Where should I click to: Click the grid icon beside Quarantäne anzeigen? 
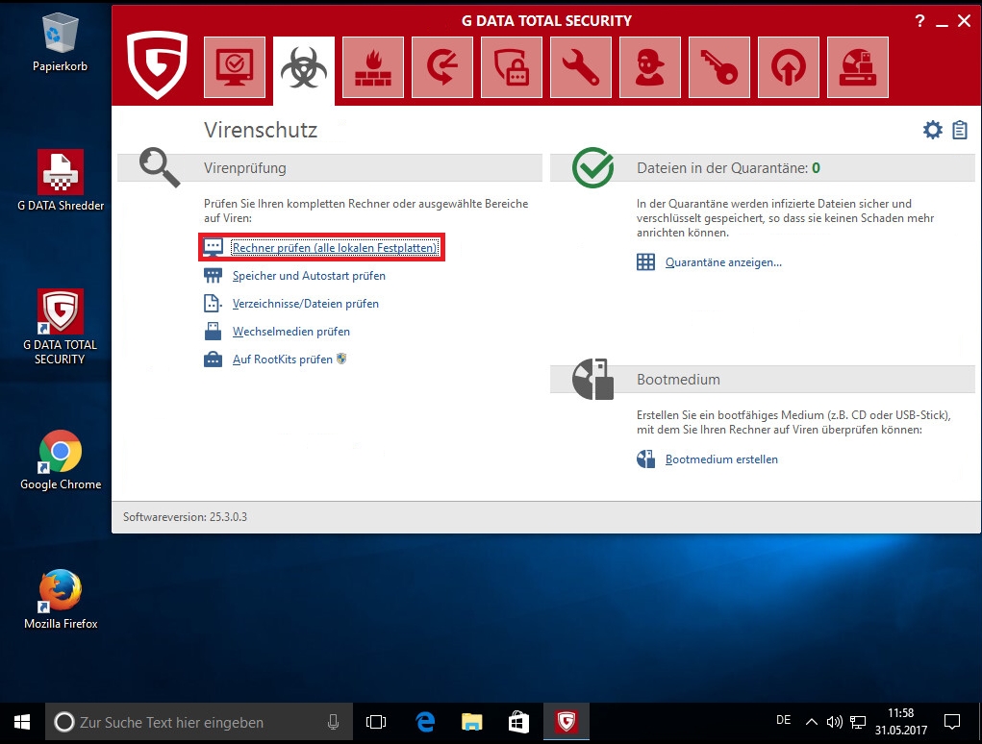[x=645, y=262]
